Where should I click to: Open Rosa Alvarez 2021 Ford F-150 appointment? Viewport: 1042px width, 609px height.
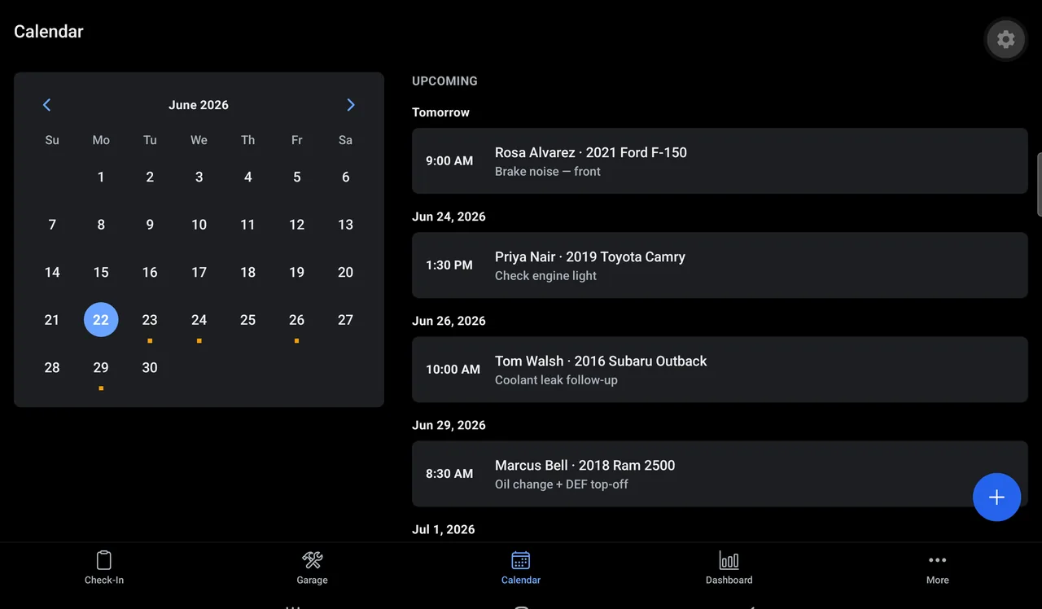[720, 161]
